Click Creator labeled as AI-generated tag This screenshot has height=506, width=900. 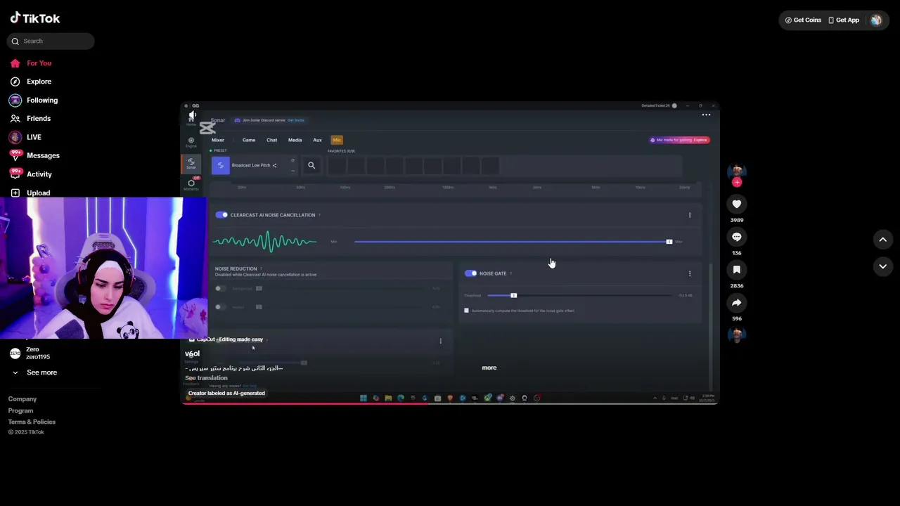click(226, 394)
